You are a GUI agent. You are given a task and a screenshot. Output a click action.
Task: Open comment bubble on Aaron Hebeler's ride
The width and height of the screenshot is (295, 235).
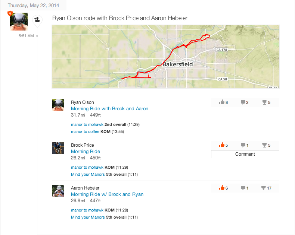[243, 188]
